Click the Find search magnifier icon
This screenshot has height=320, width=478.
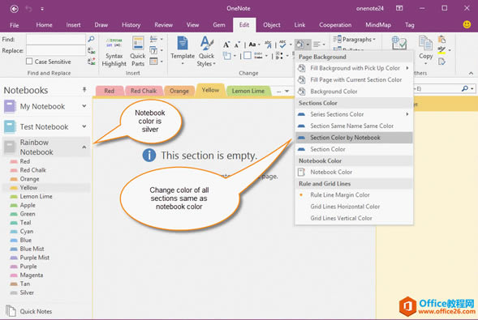pos(91,39)
